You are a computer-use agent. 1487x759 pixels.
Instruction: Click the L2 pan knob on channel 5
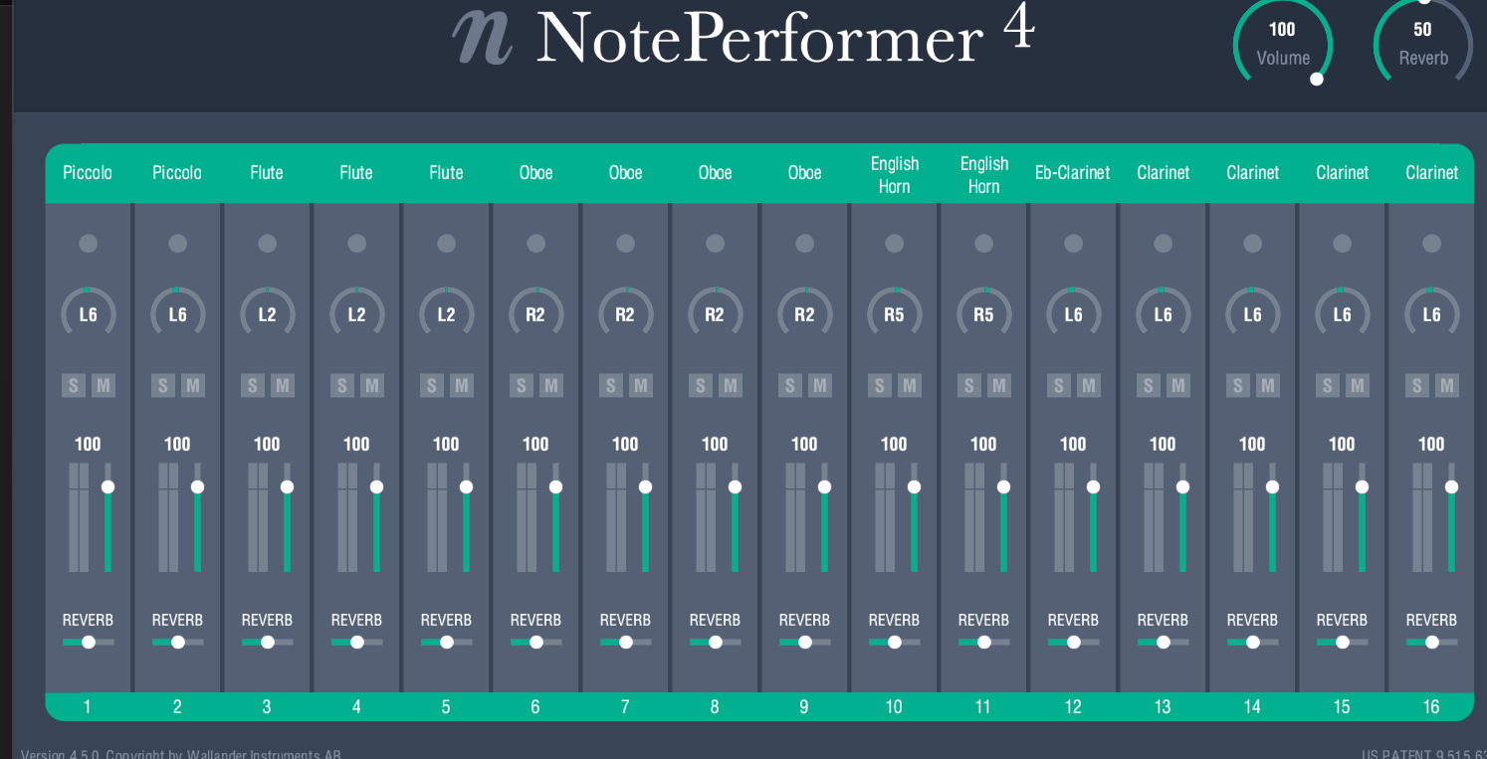(x=447, y=313)
